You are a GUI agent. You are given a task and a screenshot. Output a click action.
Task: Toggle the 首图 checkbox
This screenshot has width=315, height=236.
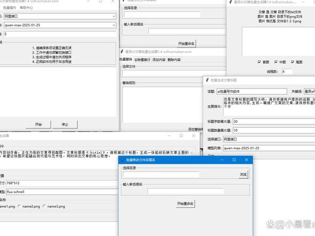259,62
